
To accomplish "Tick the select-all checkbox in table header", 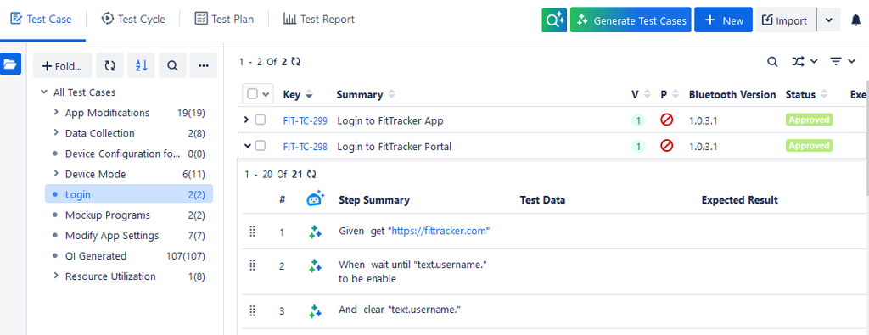I will pos(252,94).
